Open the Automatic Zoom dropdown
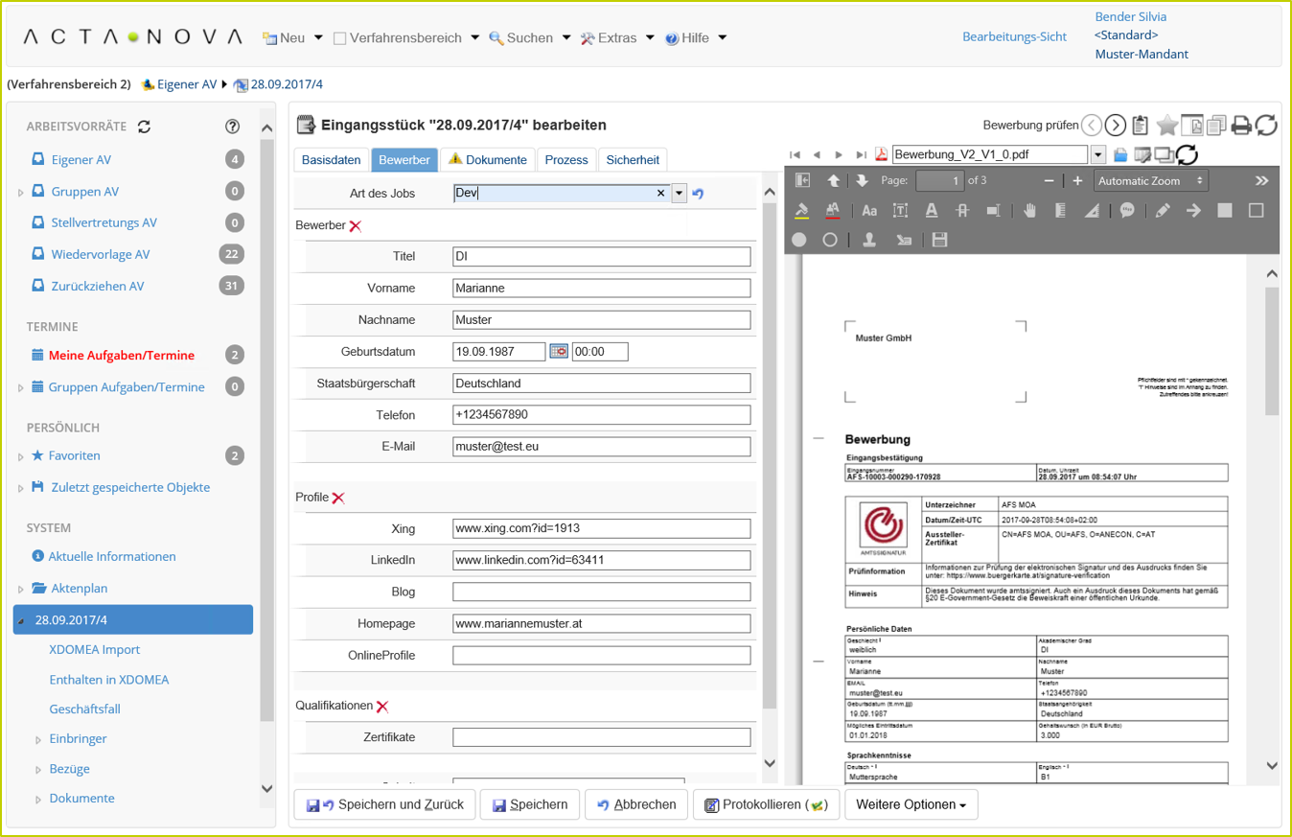Screen dimensions: 1292x837 point(1151,180)
